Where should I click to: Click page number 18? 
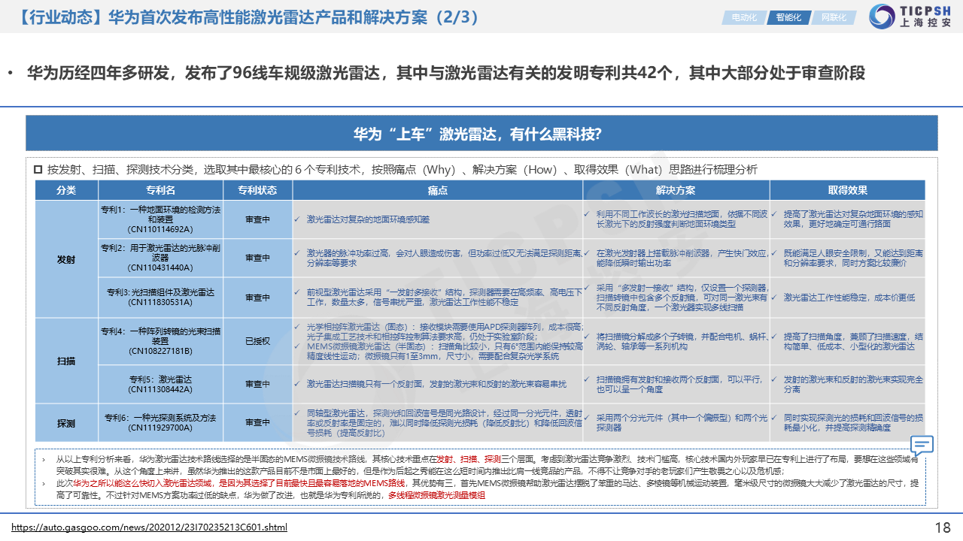tap(942, 527)
